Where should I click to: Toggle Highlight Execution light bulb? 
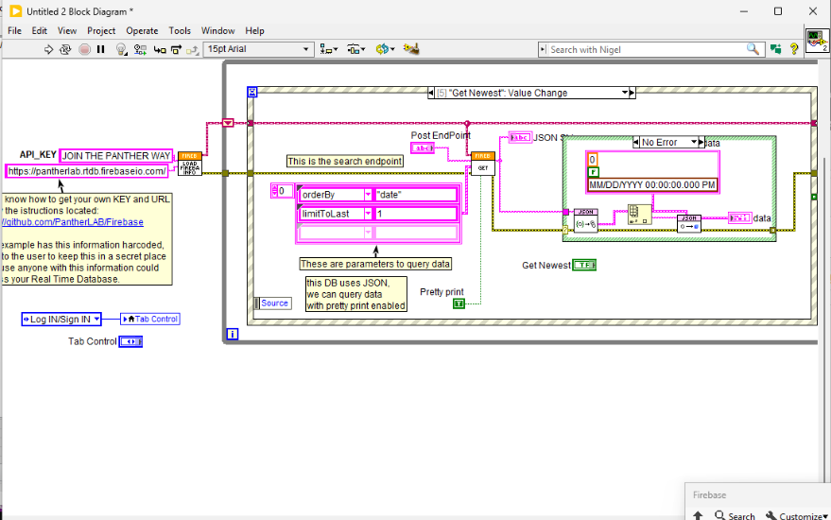click(x=120, y=49)
